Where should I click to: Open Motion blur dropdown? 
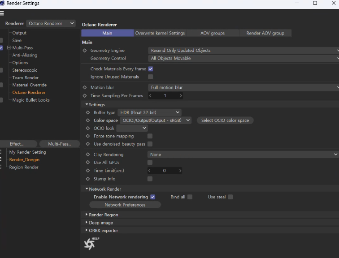tap(243, 87)
